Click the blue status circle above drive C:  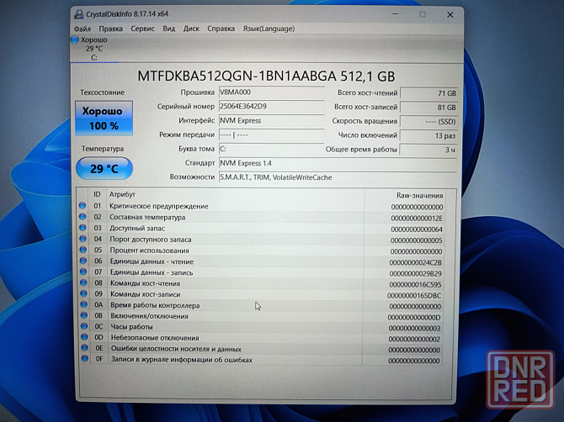click(76, 40)
